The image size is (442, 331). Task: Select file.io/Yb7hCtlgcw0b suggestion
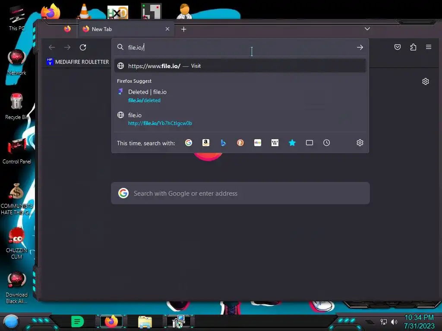coord(240,119)
